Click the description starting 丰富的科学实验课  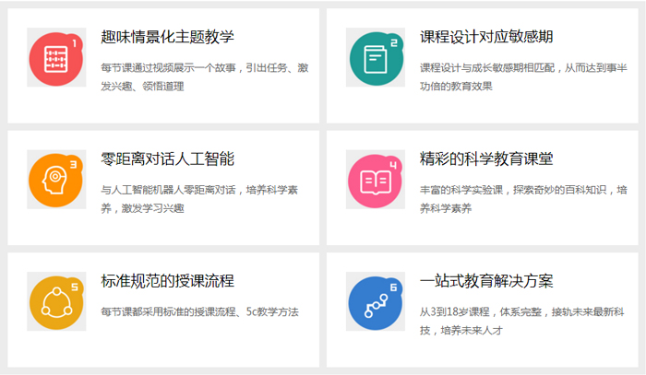click(x=523, y=199)
